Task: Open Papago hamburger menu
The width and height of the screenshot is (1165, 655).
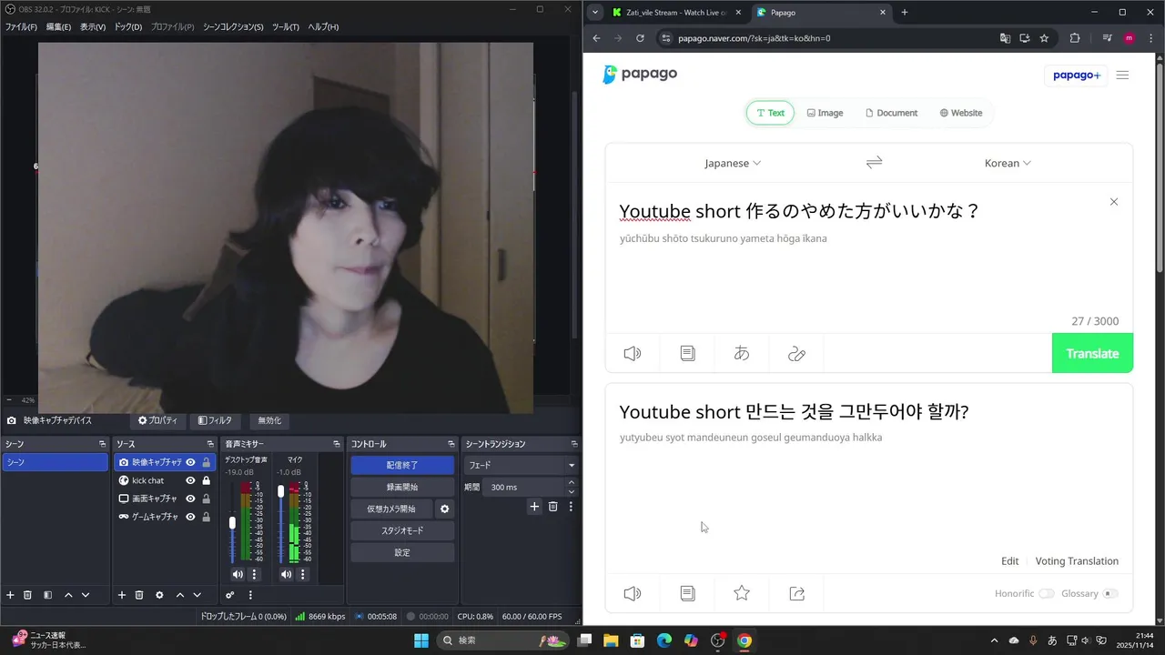Action: 1122,75
